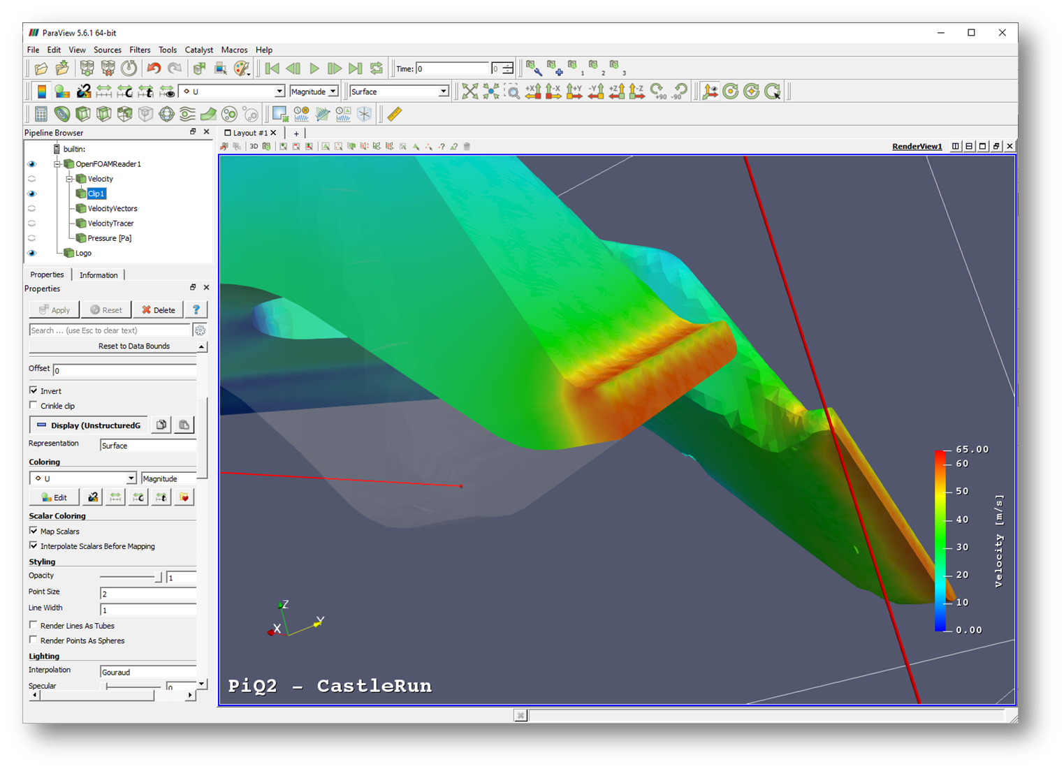Screen dimensions: 1064x769
Task: Hide Clip1 using its eye icon
Action: click(x=31, y=193)
